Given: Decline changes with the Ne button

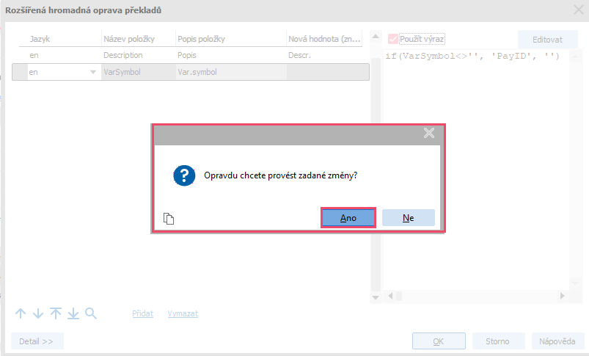Looking at the screenshot, I should click(x=408, y=218).
